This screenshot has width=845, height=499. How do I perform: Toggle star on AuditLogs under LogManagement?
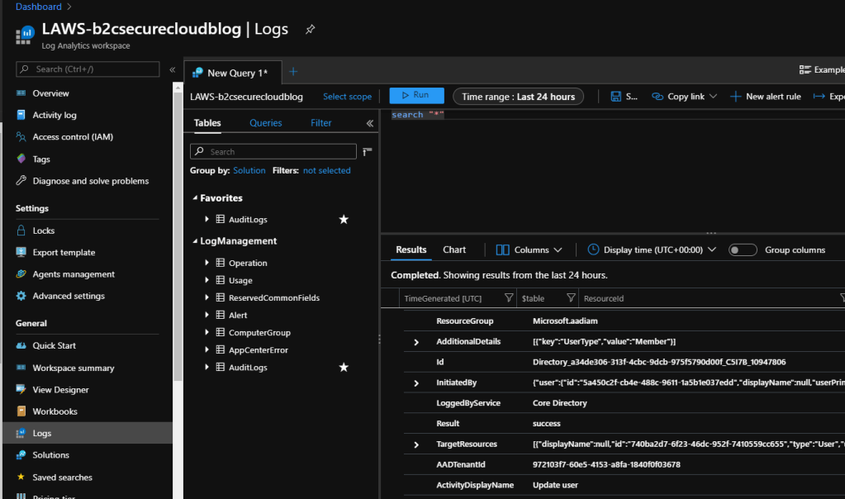(x=344, y=368)
